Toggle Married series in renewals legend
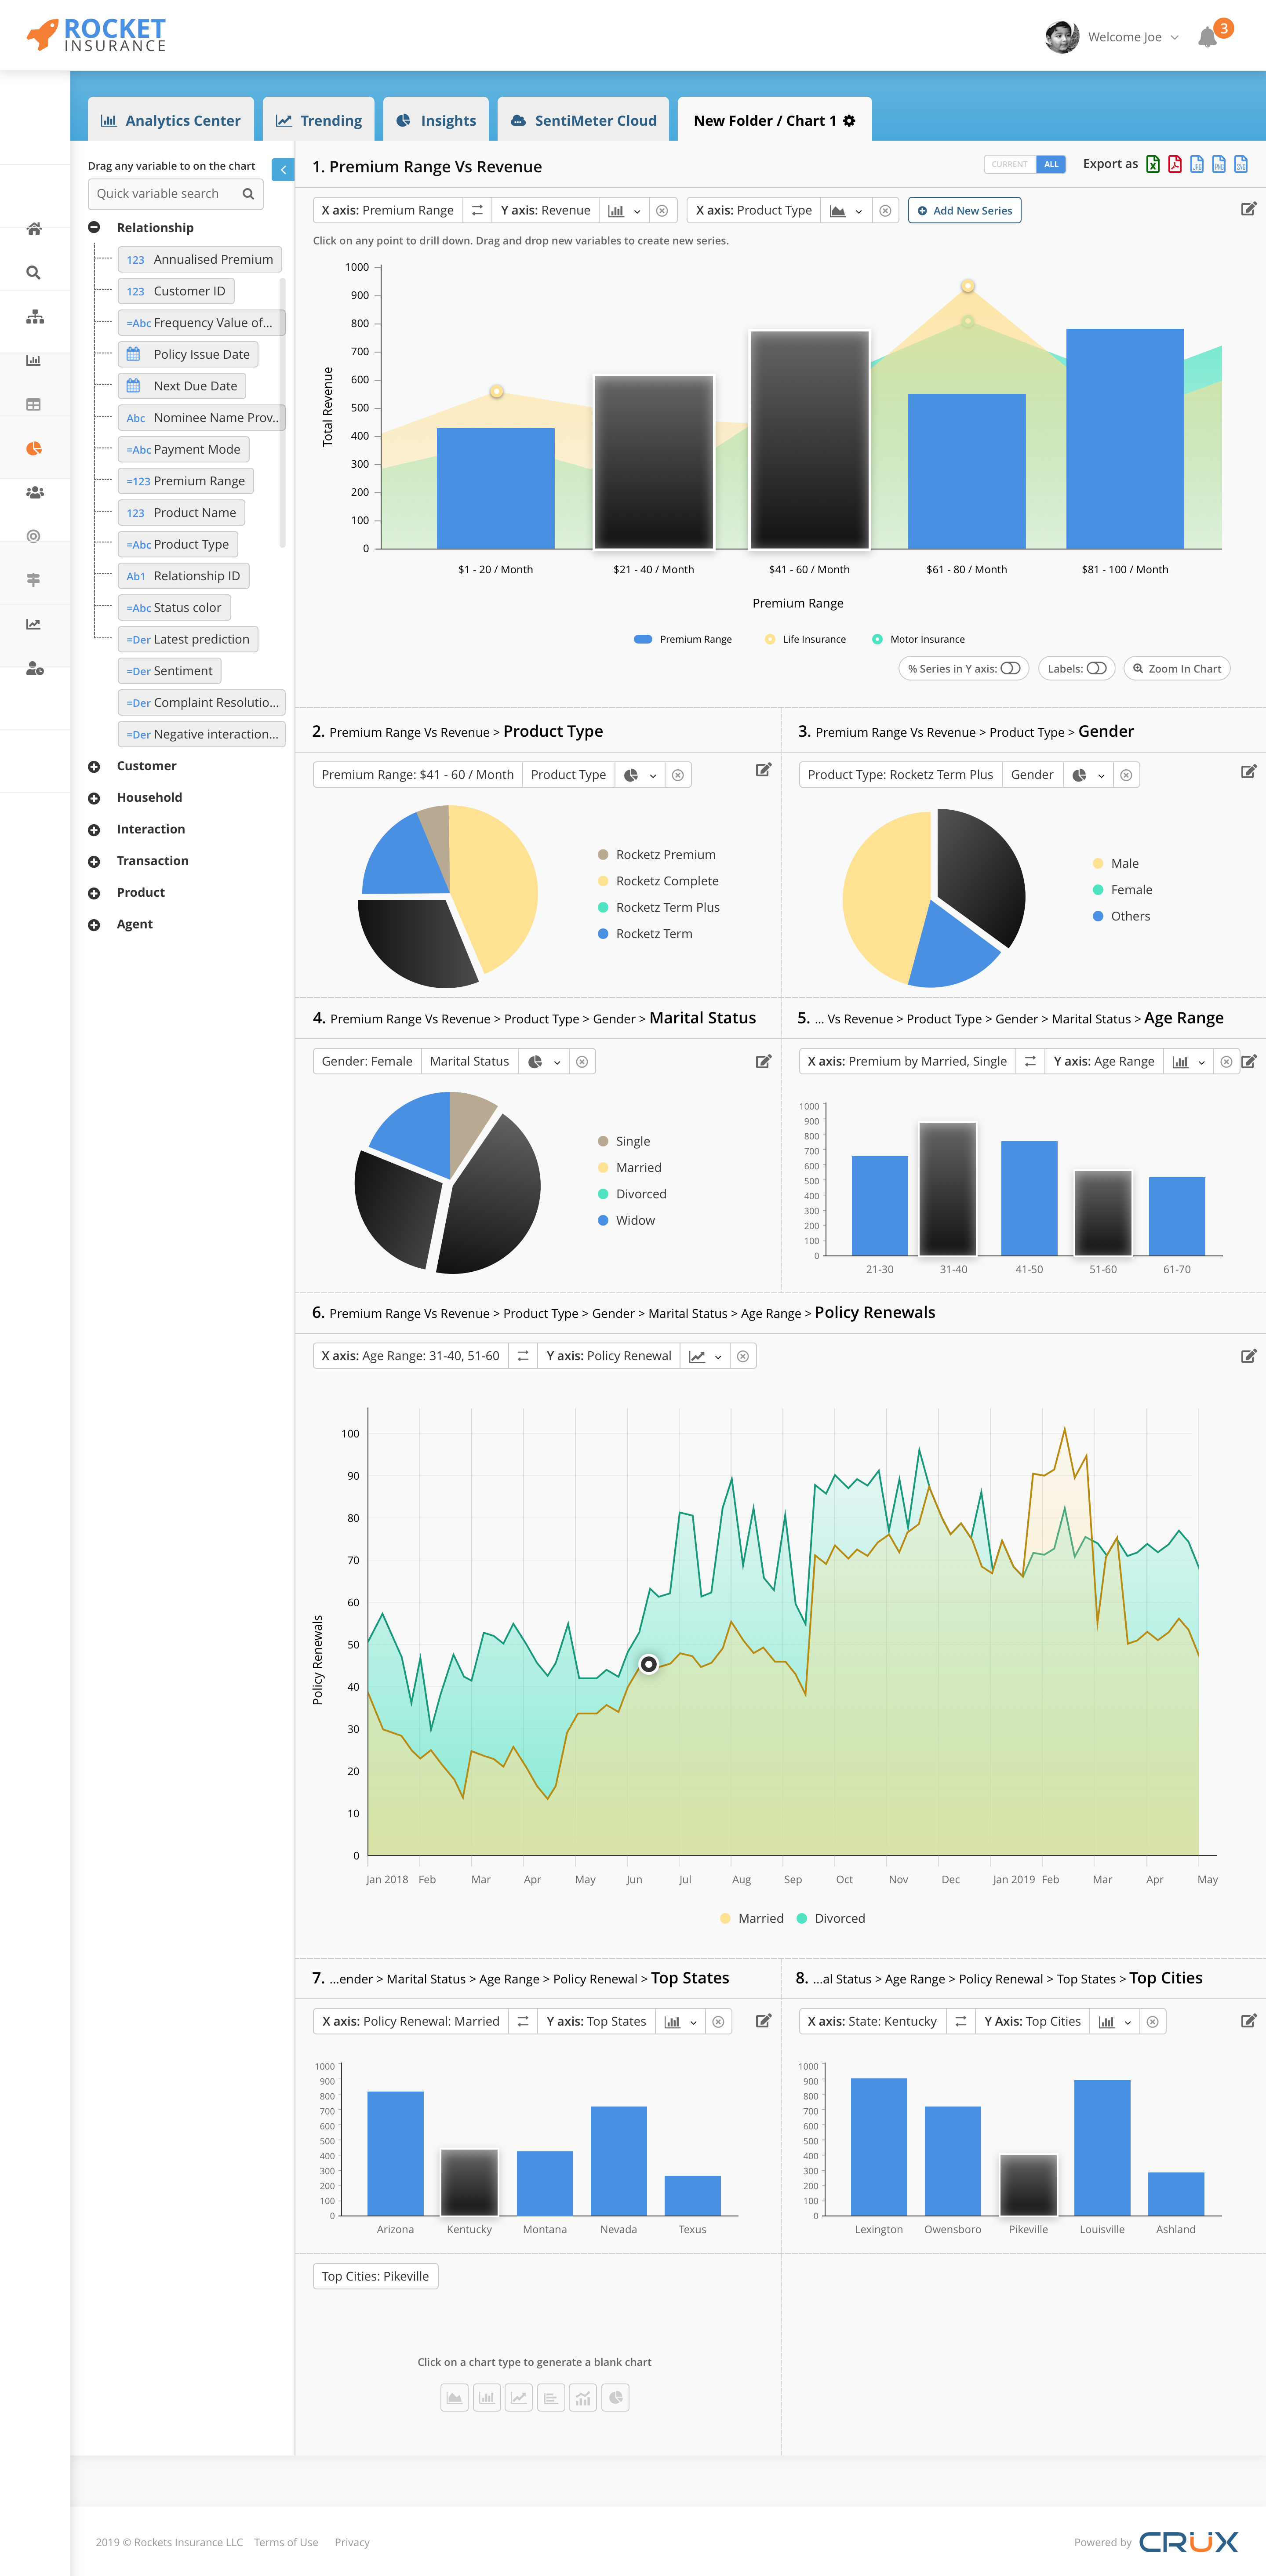 tap(752, 1918)
